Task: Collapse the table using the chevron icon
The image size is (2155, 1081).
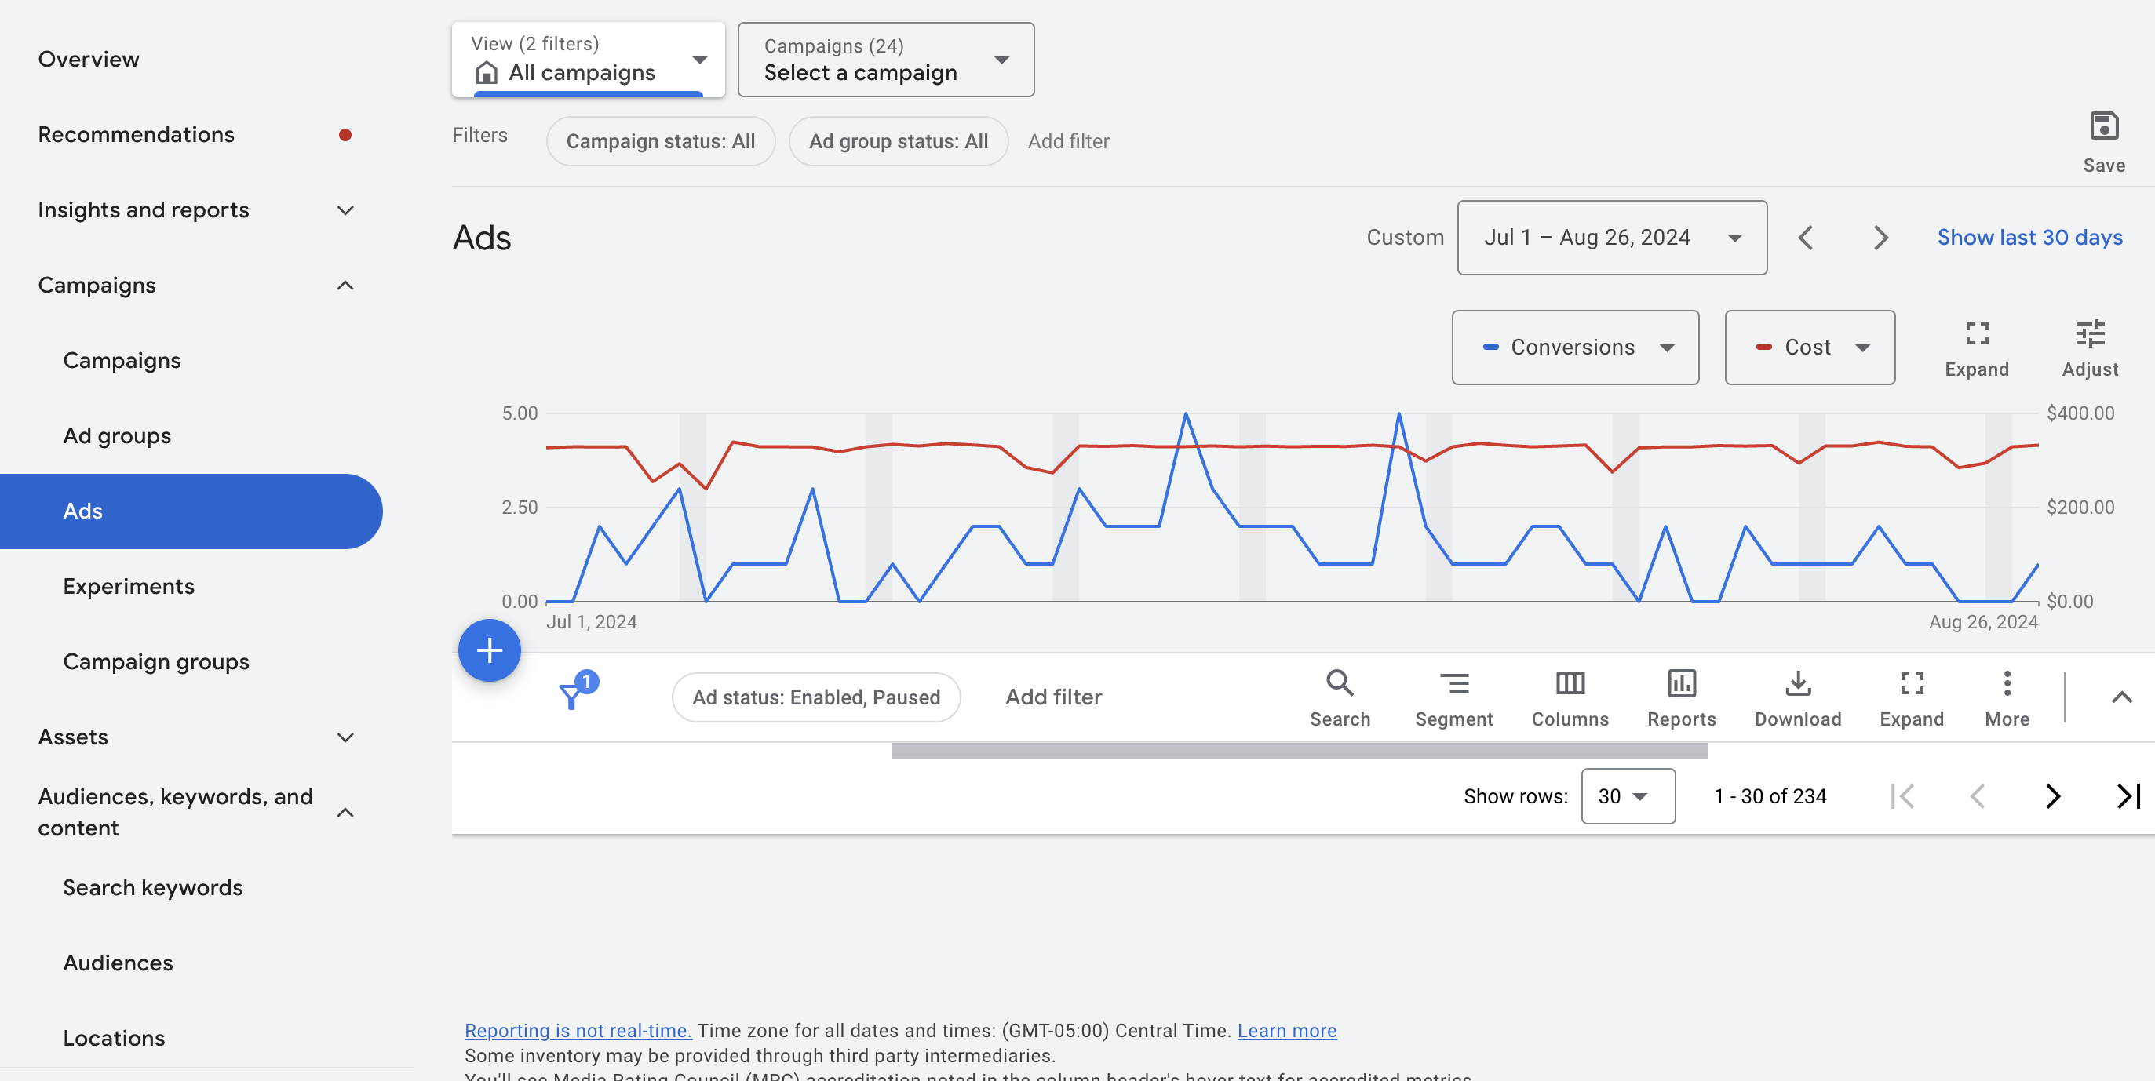Action: tap(2120, 697)
